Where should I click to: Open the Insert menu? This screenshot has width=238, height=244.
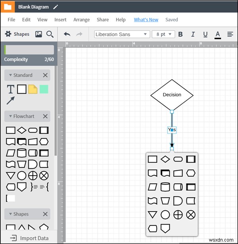[x=60, y=20]
